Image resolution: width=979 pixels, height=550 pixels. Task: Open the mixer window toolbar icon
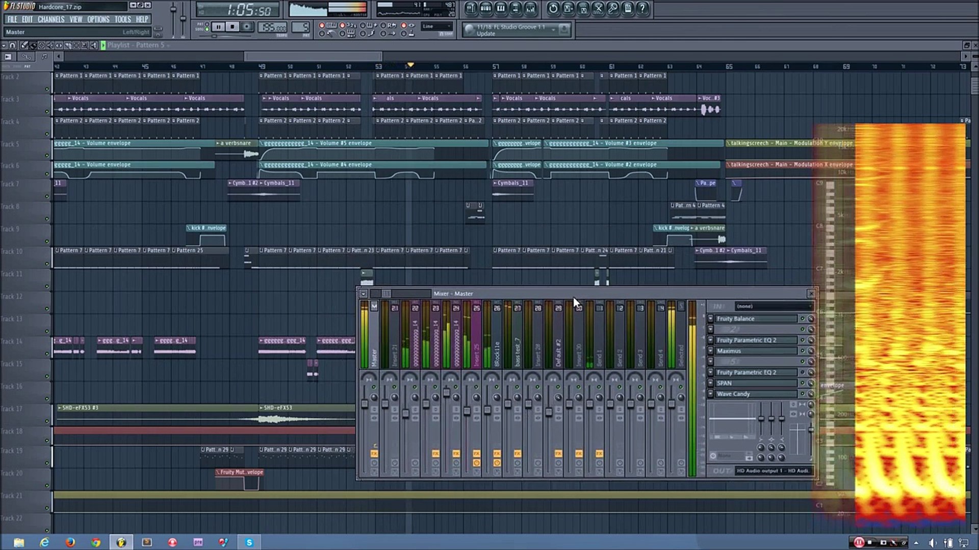click(530, 9)
